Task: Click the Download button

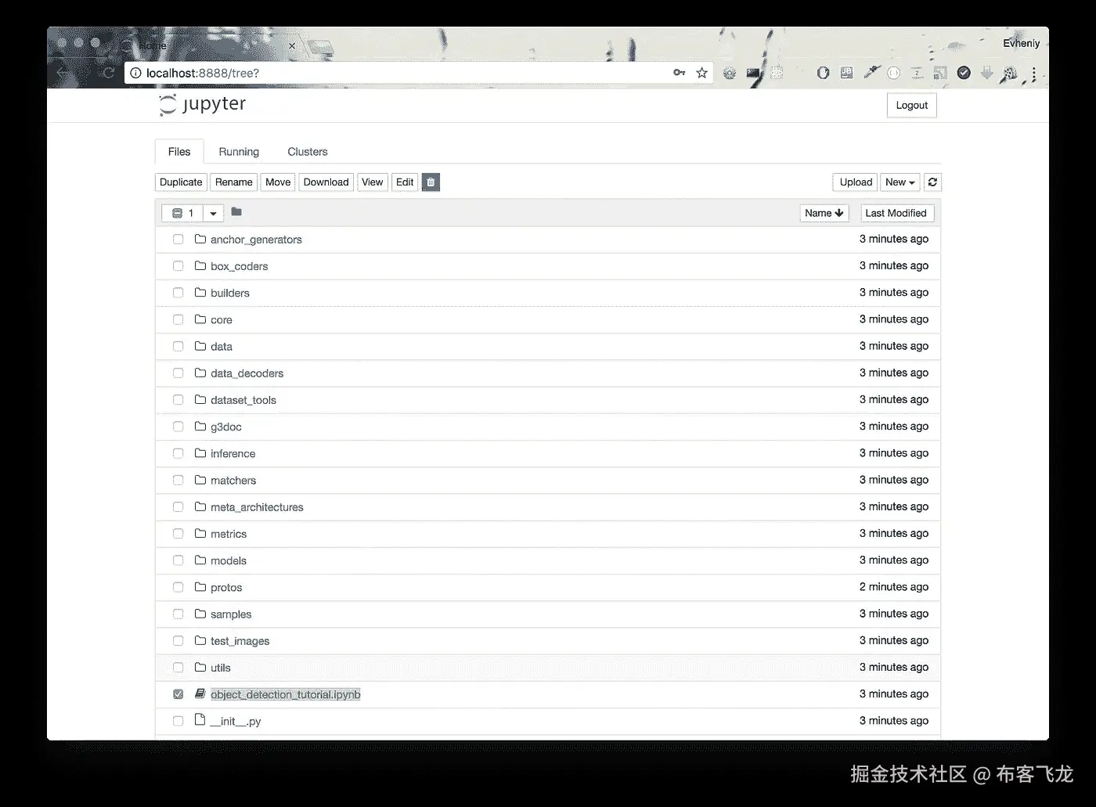Action: click(326, 182)
